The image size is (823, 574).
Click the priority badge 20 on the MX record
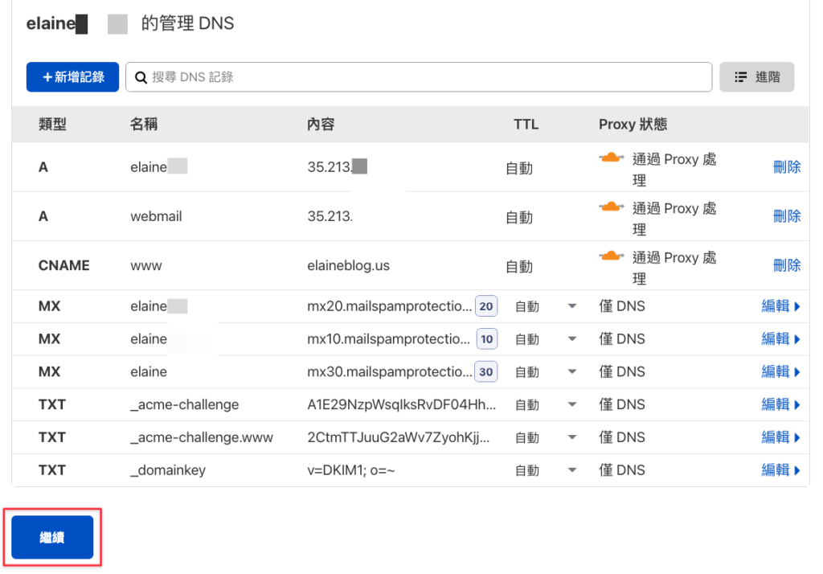486,306
